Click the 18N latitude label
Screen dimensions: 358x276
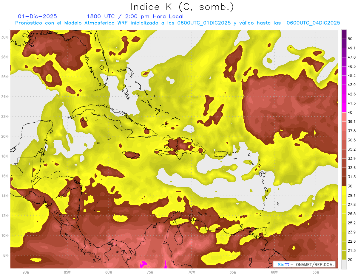point(5,156)
